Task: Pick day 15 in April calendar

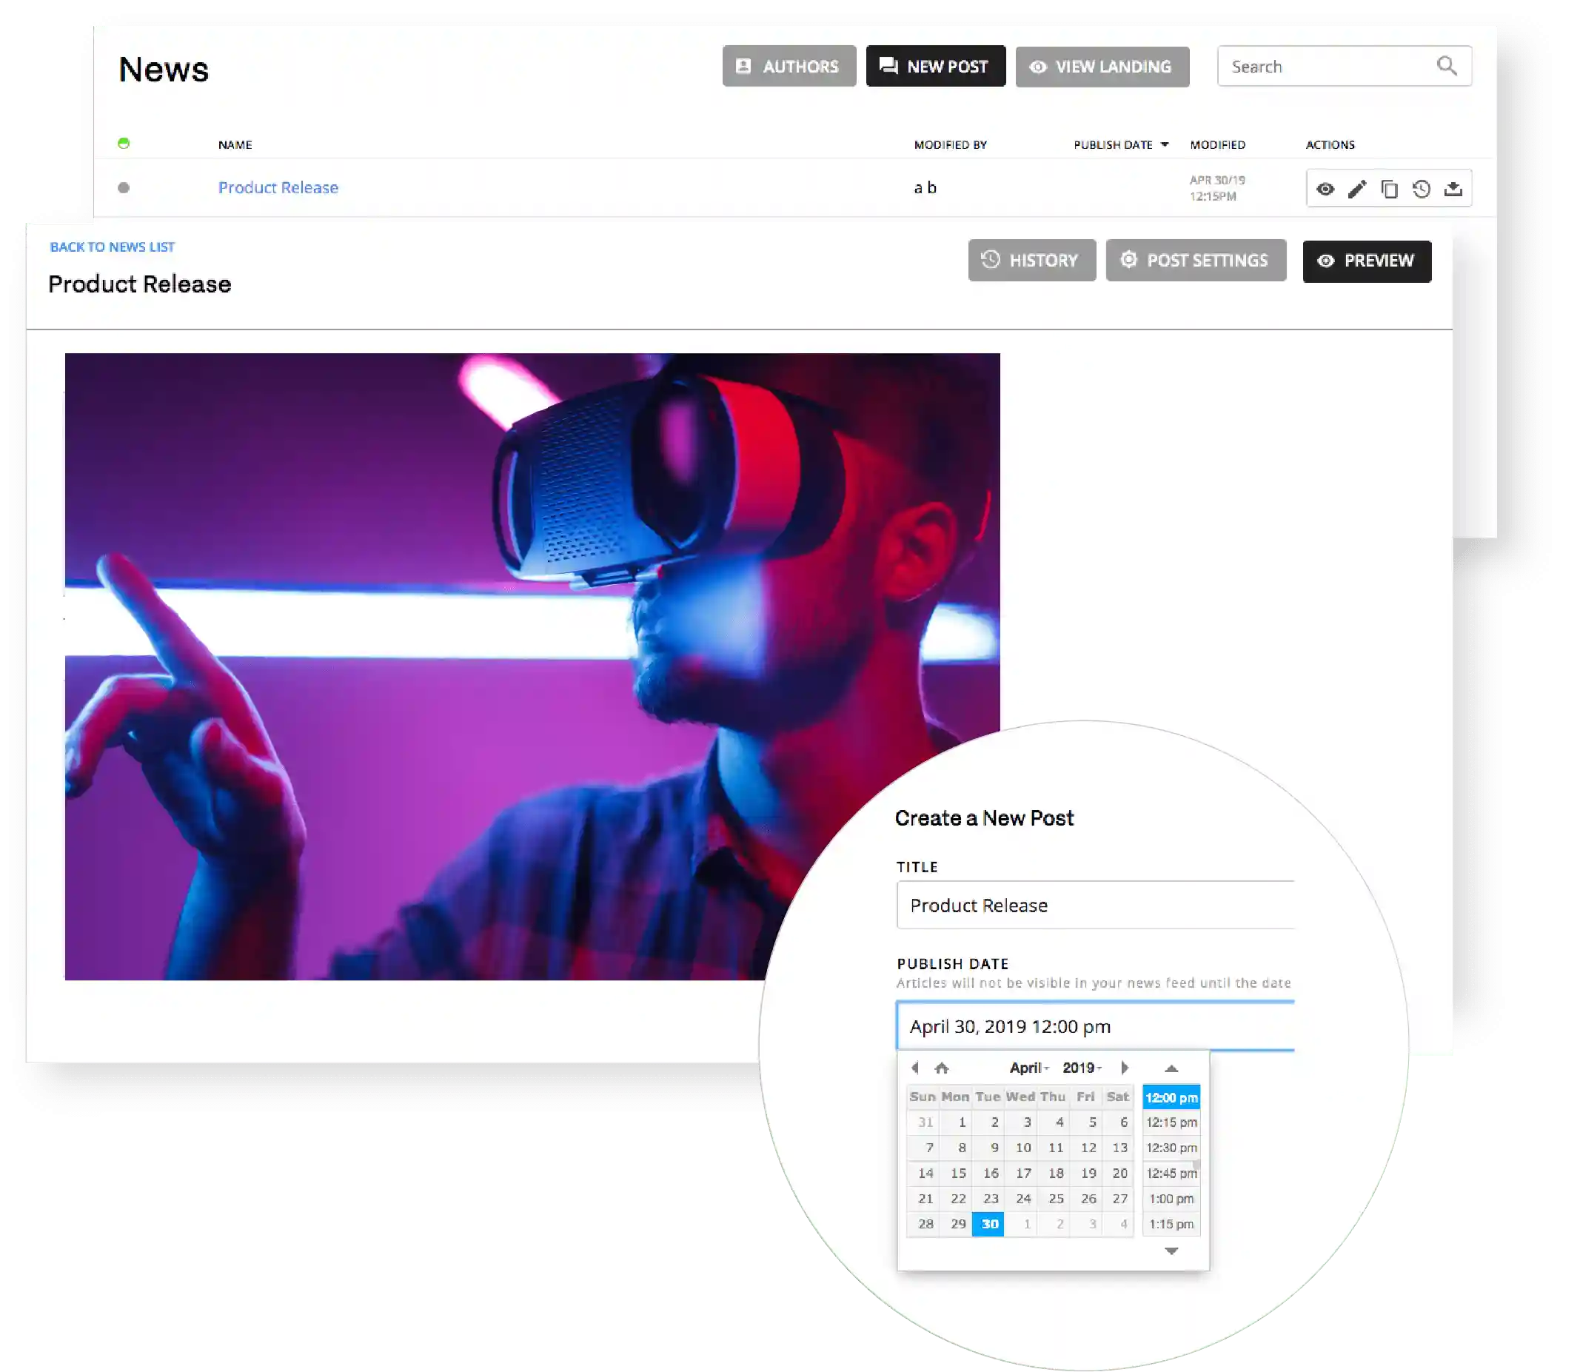Action: tap(957, 1173)
